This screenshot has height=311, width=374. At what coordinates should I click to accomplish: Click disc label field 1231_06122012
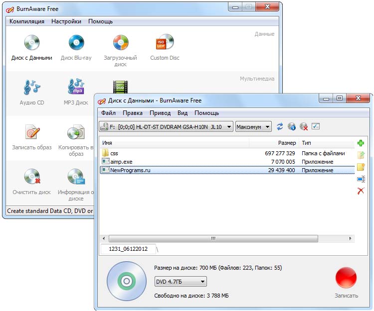[x=128, y=249]
